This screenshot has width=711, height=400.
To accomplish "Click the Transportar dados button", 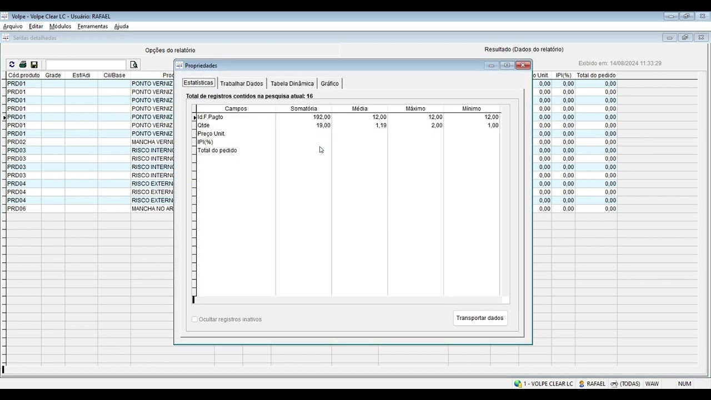I will coord(480,318).
